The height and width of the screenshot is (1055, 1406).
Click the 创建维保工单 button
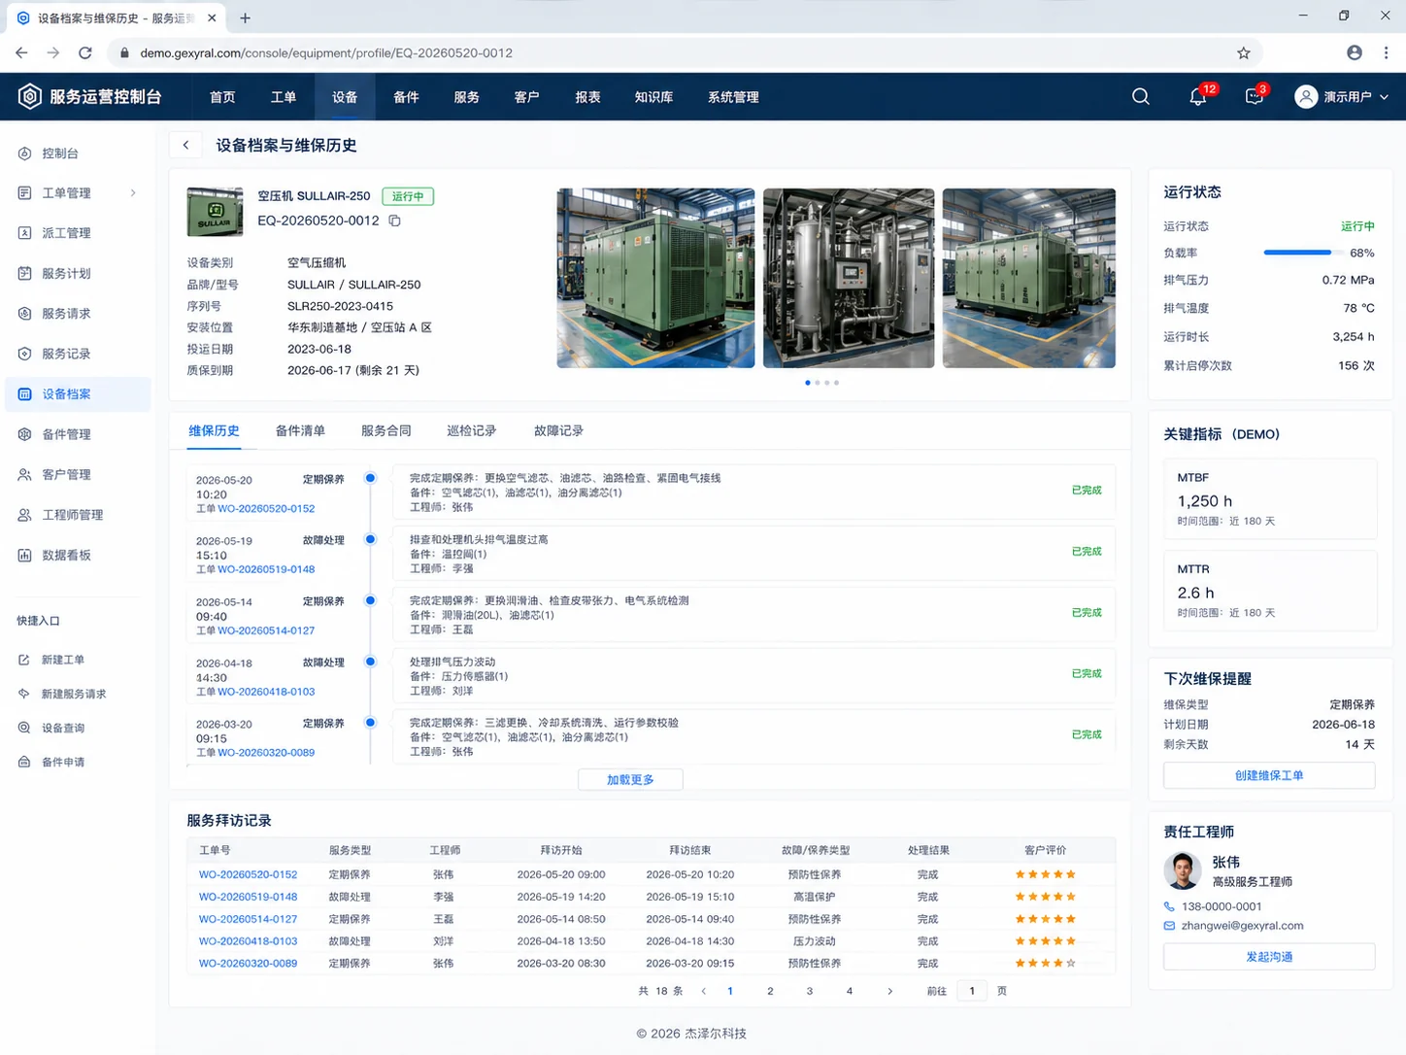tap(1269, 775)
